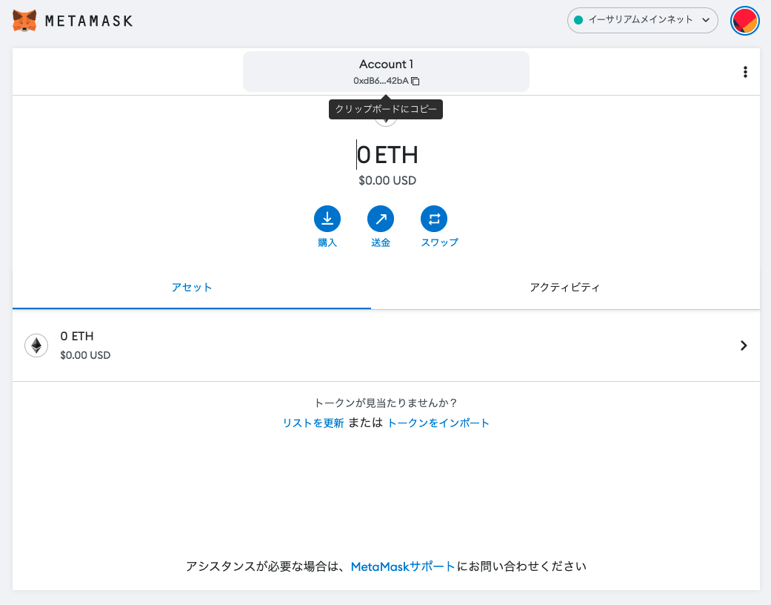
Task: Open the イーサリアムメインネット network dropdown
Action: pos(642,20)
